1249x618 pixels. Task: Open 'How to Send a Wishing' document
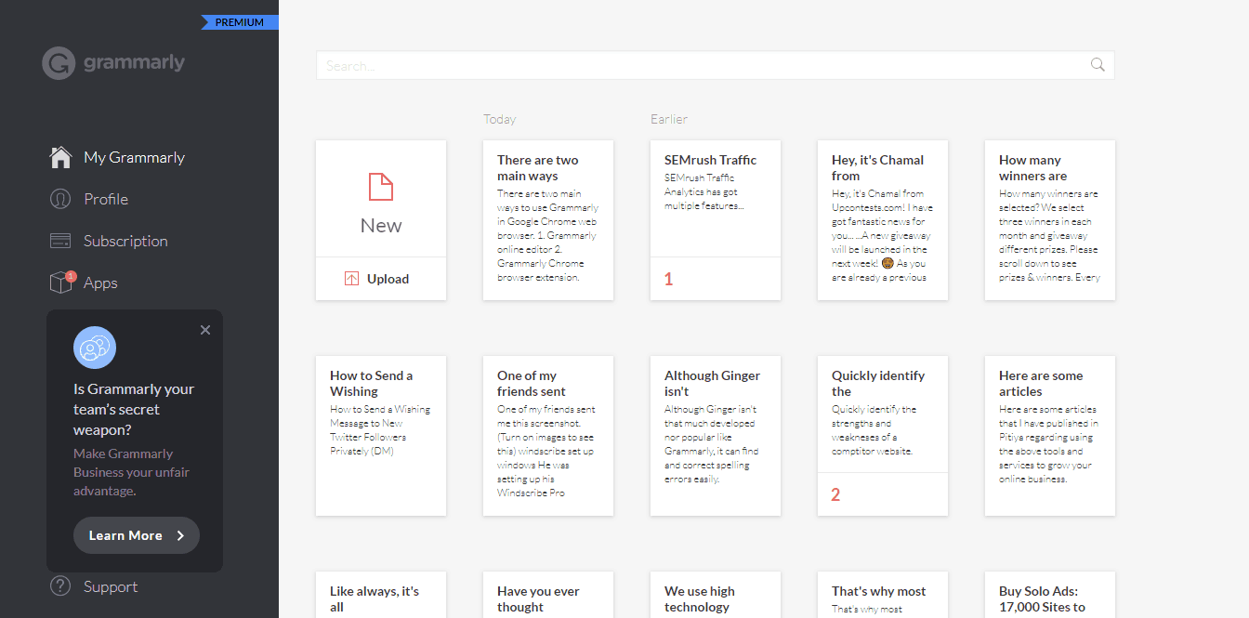(x=381, y=436)
